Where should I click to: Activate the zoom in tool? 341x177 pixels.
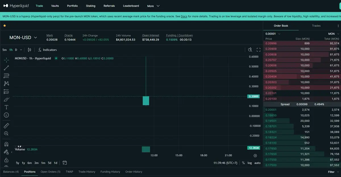6,133
